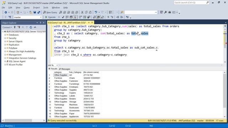The height and width of the screenshot is (128, 228).
Task: Collapse the BLR13SCG0276ZST server node
Action: click(3, 32)
